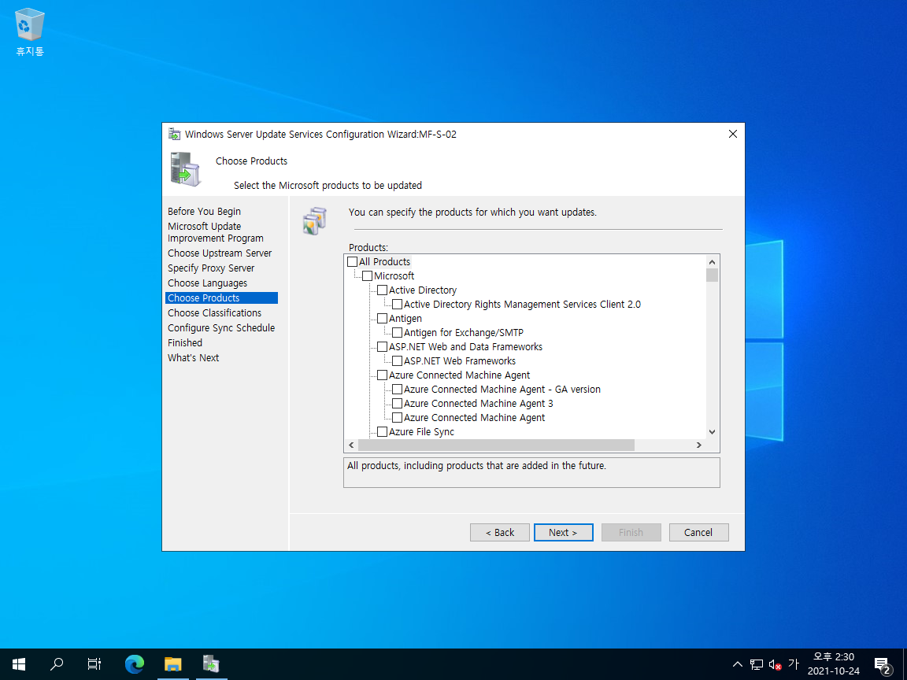The height and width of the screenshot is (680, 907).
Task: Check the Azure File Sync checkbox
Action: pos(383,432)
